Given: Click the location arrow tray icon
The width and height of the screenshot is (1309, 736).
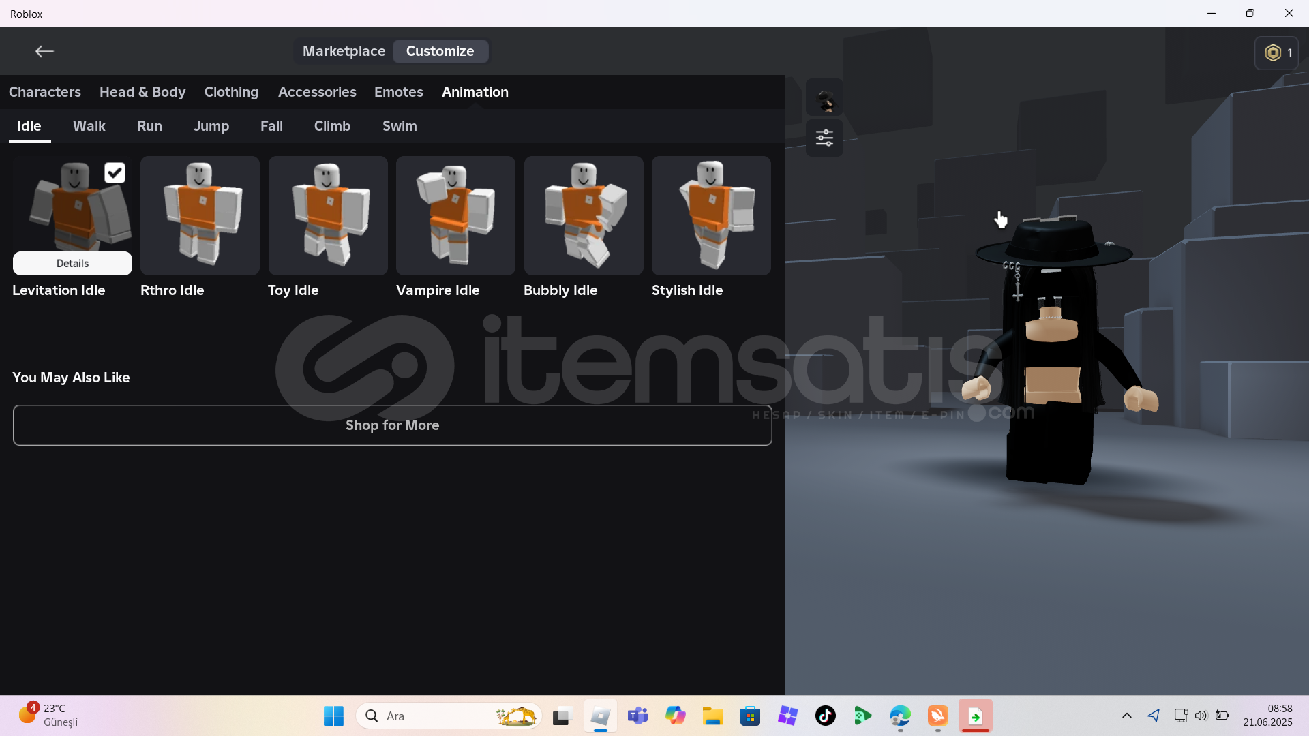Looking at the screenshot, I should click(1154, 716).
